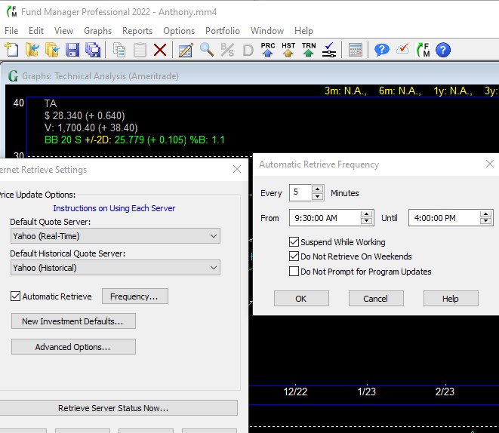Click the cloud checkmark update icon
Image resolution: width=499 pixels, height=433 pixels.
[x=402, y=49]
